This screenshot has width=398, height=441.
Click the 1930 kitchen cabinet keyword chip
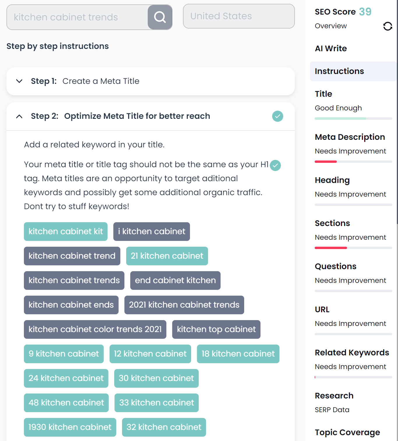[70, 427]
